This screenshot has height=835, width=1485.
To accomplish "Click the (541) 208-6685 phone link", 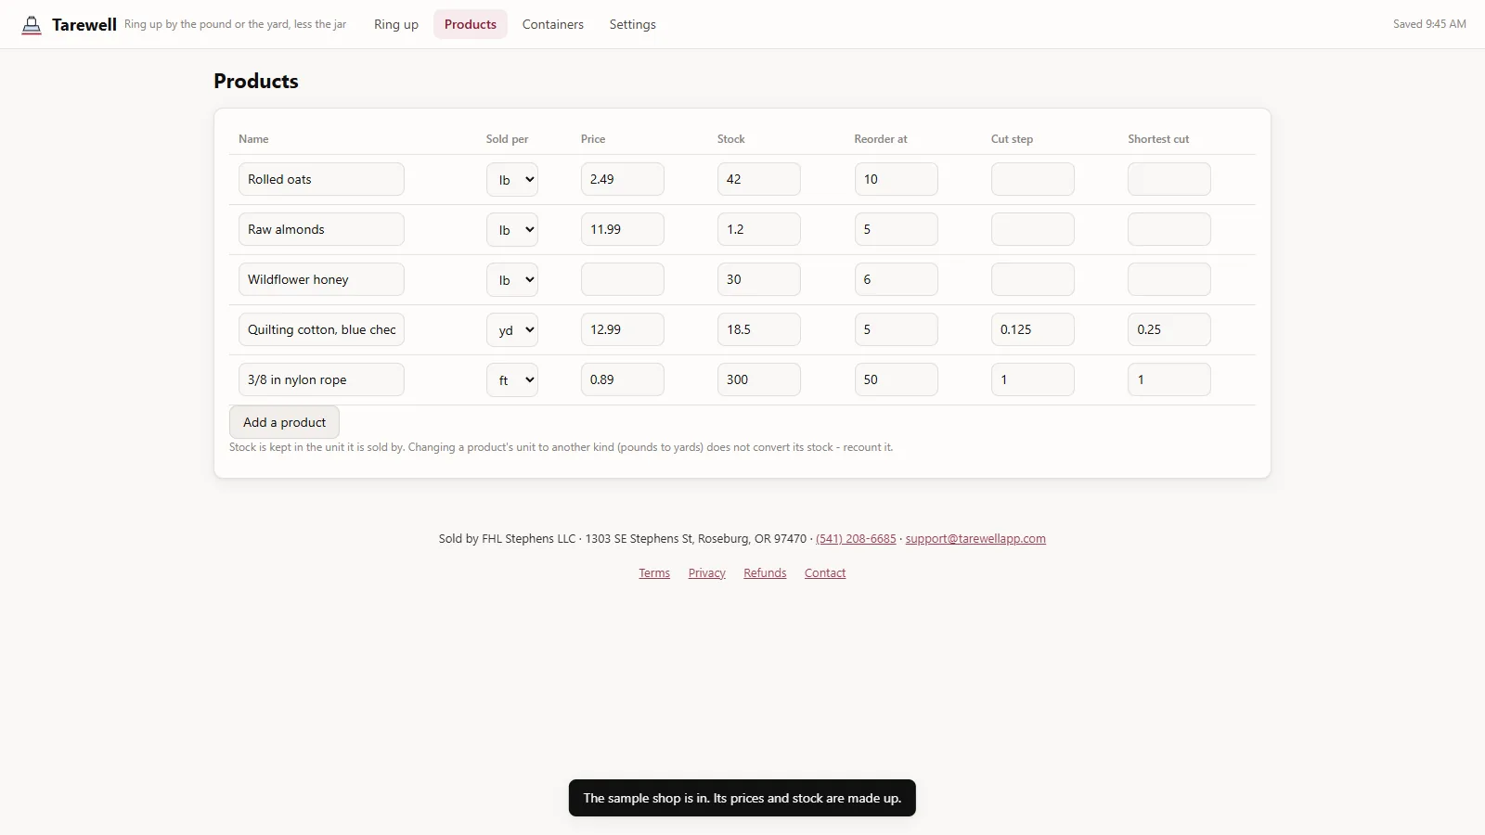I will [856, 539].
